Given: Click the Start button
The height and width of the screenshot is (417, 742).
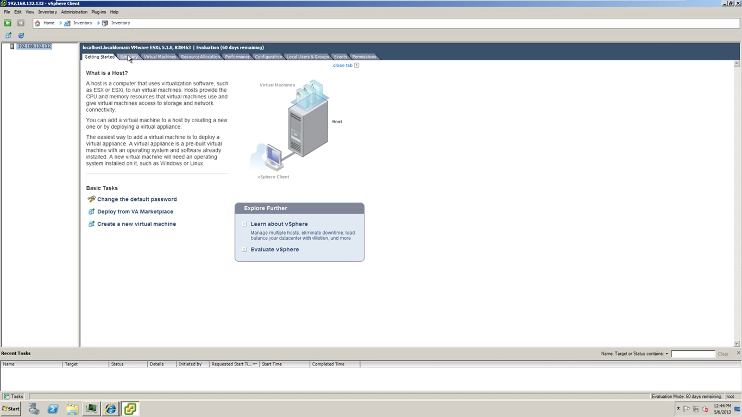Looking at the screenshot, I should coord(11,409).
